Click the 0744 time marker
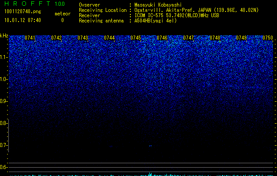Screen dimensions: 277x176 coord(109,38)
